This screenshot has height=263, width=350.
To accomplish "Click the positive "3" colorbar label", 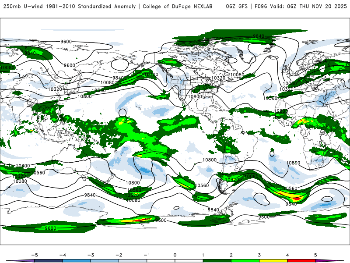I will (259, 255).
